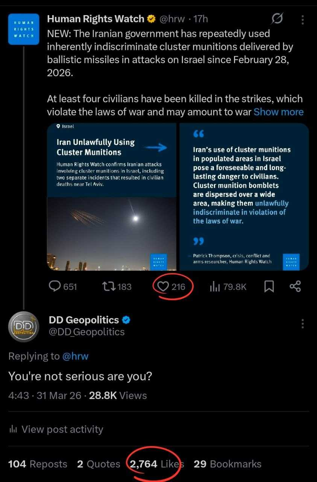The width and height of the screenshot is (317, 482).
Task: Show the 2 Quotes list
Action: tap(99, 464)
